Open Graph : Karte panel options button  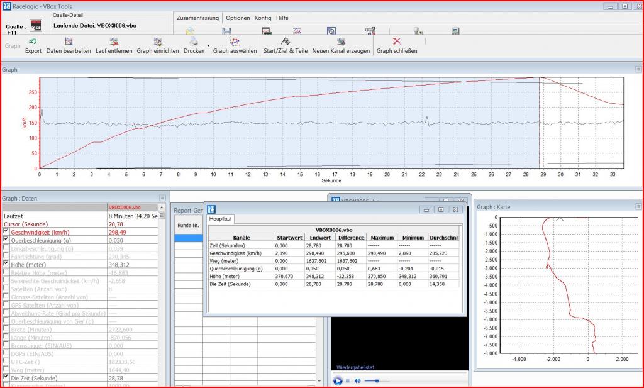(638, 206)
